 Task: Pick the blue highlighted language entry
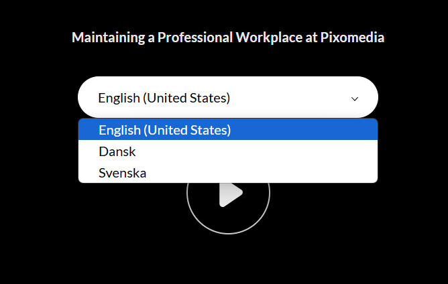[228, 129]
